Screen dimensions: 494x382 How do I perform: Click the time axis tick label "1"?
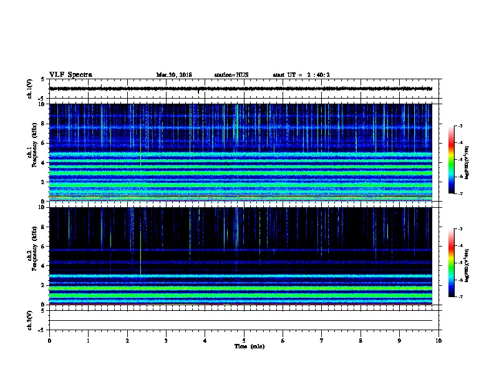88,341
